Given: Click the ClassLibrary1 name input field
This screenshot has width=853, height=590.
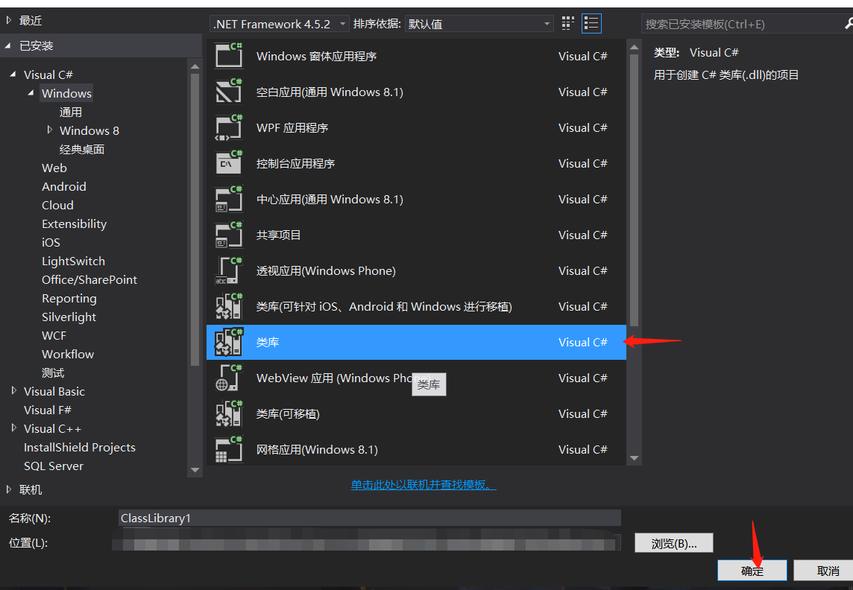Looking at the screenshot, I should pyautogui.click(x=370, y=518).
